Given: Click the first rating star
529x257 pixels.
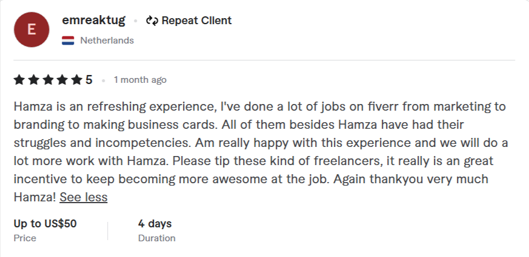Looking at the screenshot, I should [x=19, y=80].
